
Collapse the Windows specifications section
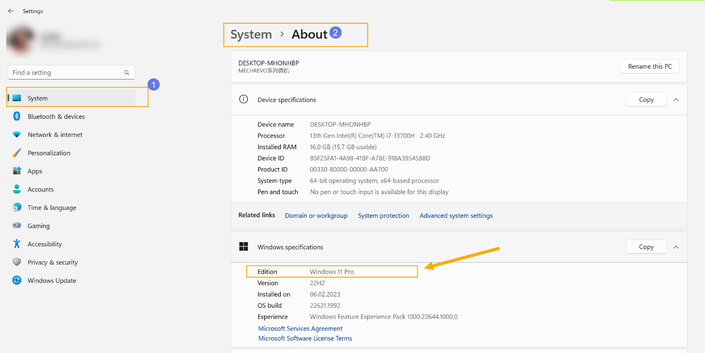pyautogui.click(x=676, y=247)
